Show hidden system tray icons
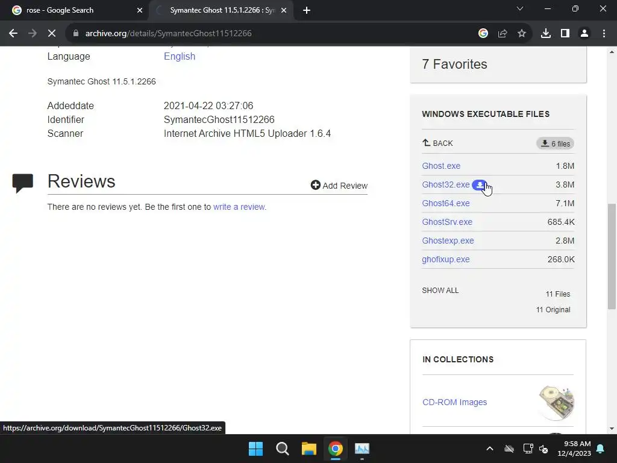 click(x=490, y=449)
